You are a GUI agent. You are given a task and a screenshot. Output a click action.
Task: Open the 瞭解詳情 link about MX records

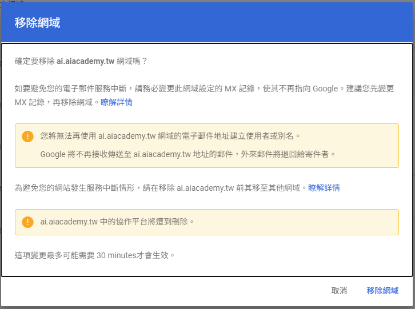point(117,102)
